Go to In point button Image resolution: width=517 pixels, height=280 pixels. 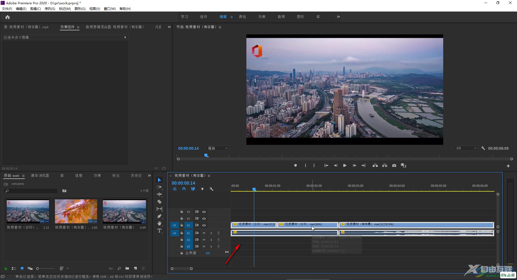click(x=326, y=166)
